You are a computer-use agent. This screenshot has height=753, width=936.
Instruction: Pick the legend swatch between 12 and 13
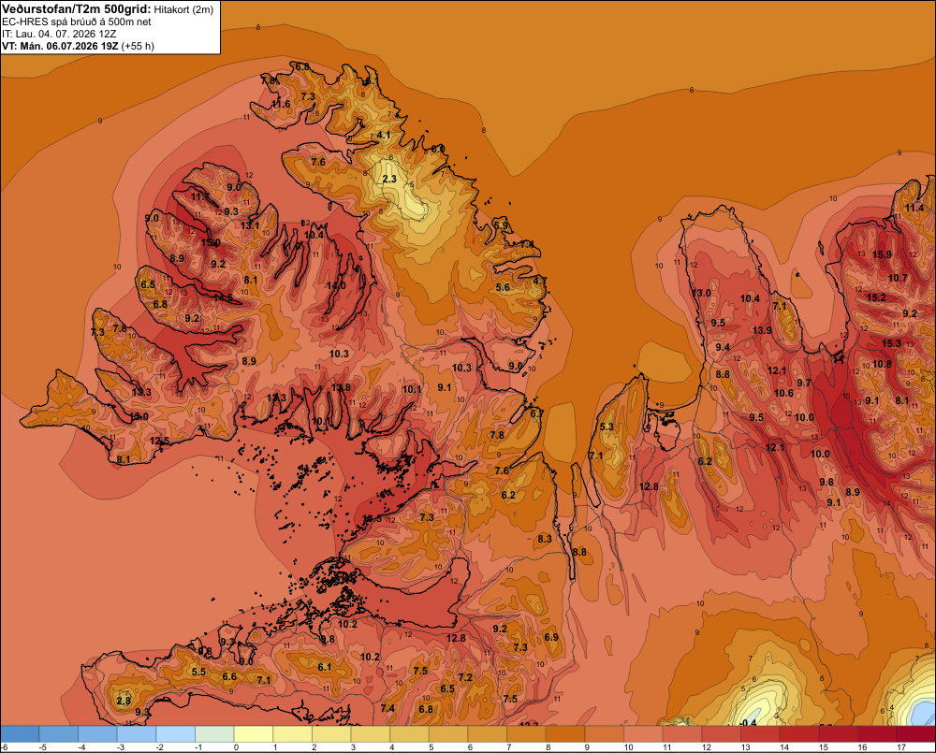(721, 734)
